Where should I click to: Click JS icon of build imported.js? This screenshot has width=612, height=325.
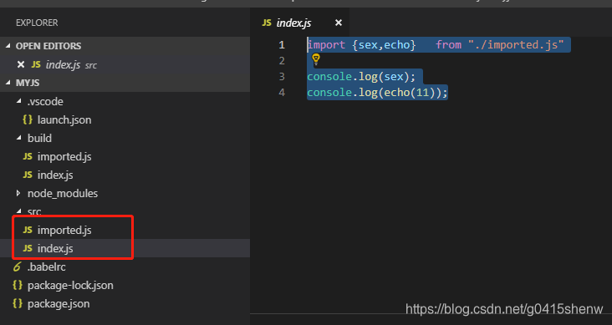pyautogui.click(x=28, y=156)
